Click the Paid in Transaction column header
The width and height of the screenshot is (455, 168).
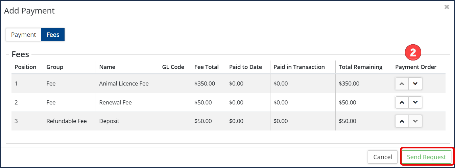click(299, 67)
